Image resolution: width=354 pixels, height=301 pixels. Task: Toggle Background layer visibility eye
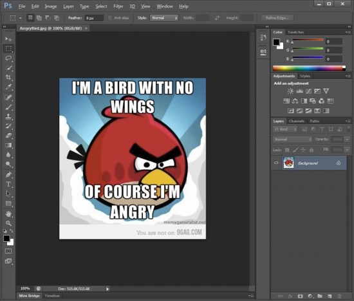tap(276, 163)
